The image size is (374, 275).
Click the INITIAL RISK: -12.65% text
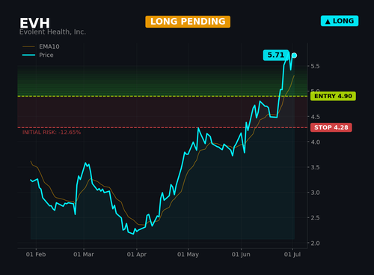(x=52, y=133)
